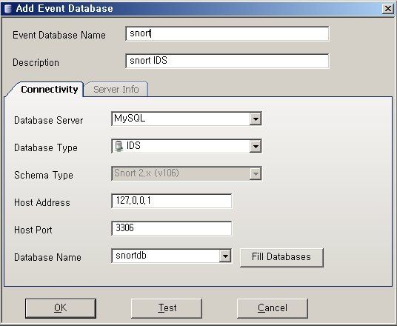
Task: Click the Database Type label
Action: pyautogui.click(x=46, y=148)
